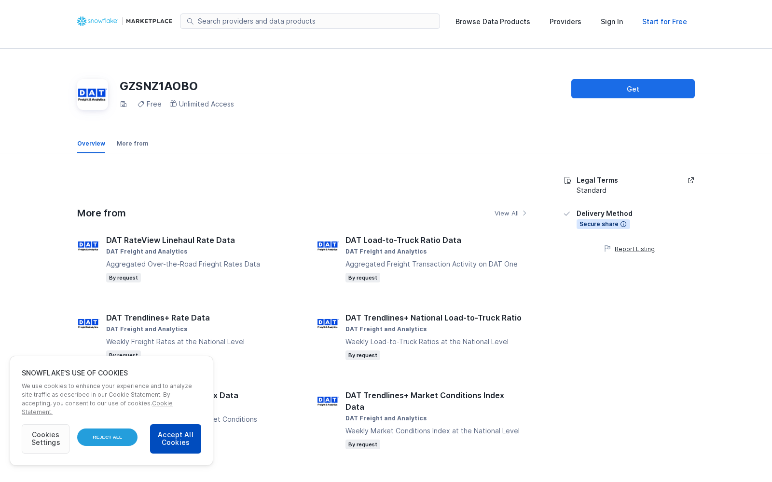Open Browse Data Products in the top navigation
This screenshot has height=482, width=772.
pos(493,22)
